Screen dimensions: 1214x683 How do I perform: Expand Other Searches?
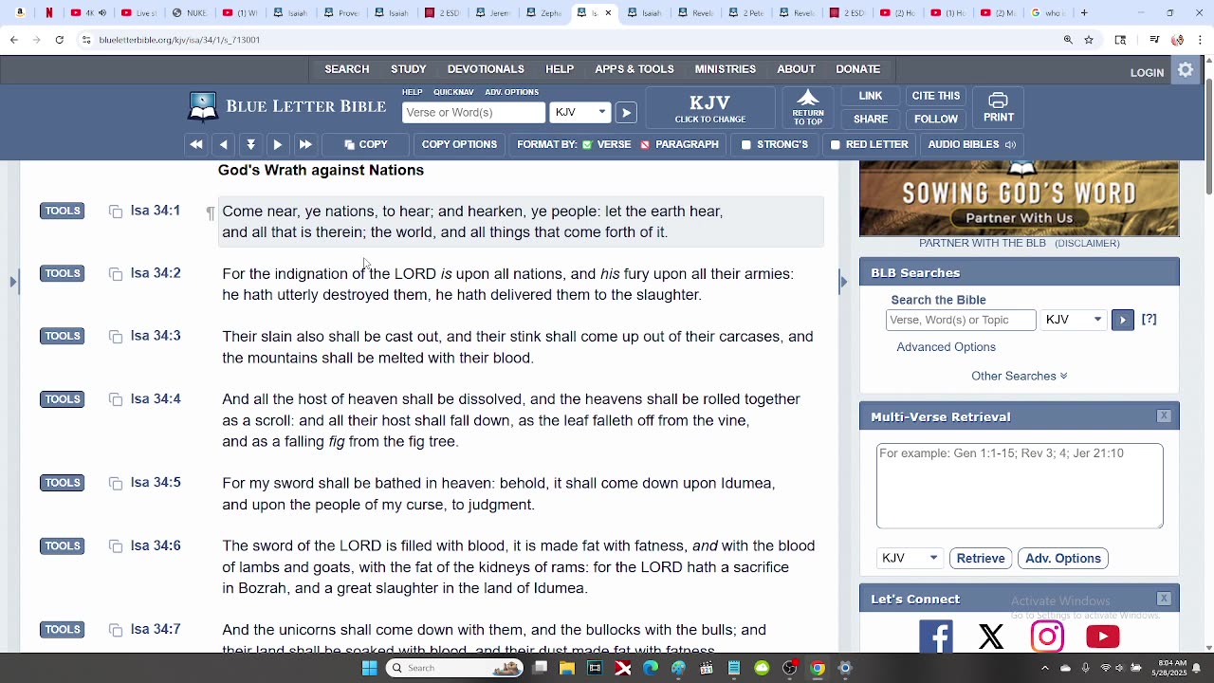(x=1019, y=376)
